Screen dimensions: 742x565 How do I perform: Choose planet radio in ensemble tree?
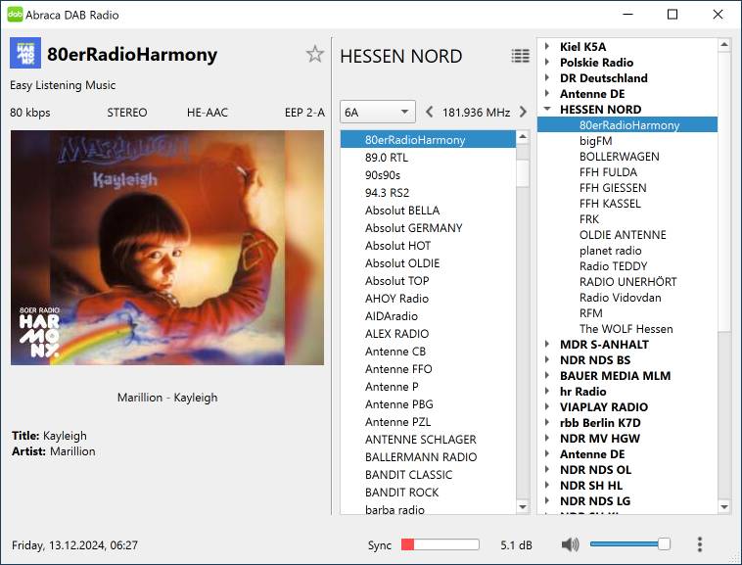pos(610,251)
